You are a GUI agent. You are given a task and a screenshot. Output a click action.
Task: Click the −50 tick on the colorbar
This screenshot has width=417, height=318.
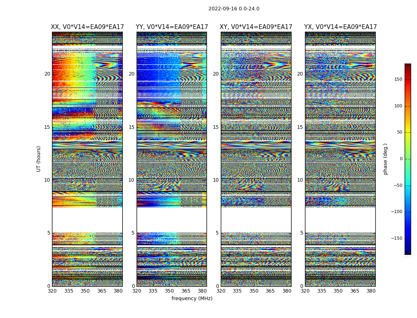[x=398, y=186]
